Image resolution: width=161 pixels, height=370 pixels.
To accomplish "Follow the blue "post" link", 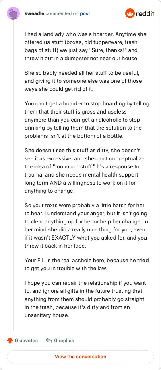I will pos(85,13).
